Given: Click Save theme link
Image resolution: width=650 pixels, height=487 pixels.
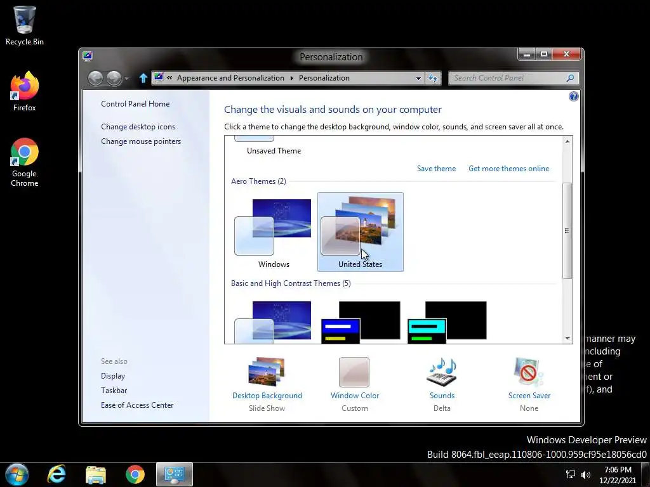Looking at the screenshot, I should click(x=436, y=169).
